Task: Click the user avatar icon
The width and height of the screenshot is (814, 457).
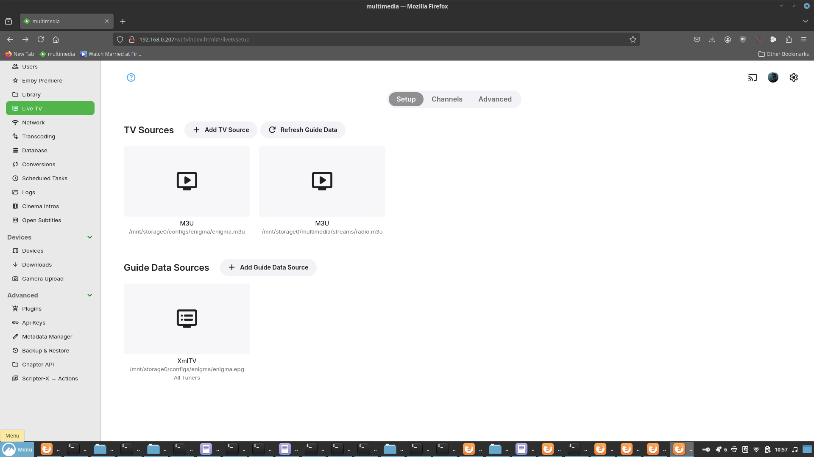Action: click(x=773, y=77)
